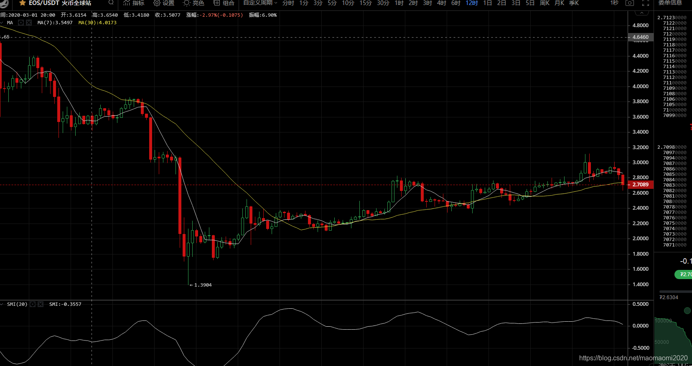The image size is (692, 366).
Task: Select the 1分 interval
Action: 304,3
